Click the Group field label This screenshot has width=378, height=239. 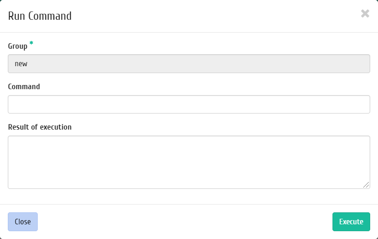(x=17, y=46)
